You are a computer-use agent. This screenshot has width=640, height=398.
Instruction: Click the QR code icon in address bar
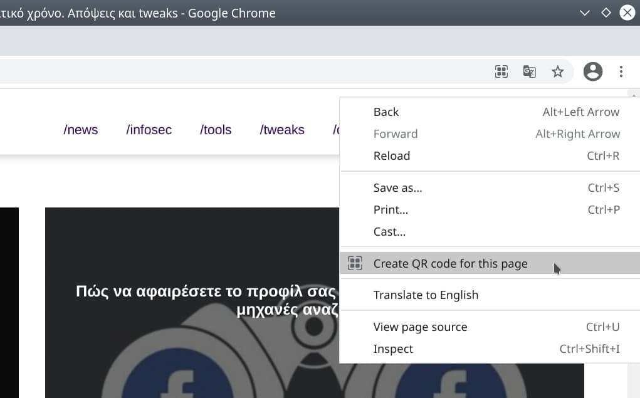pos(501,71)
